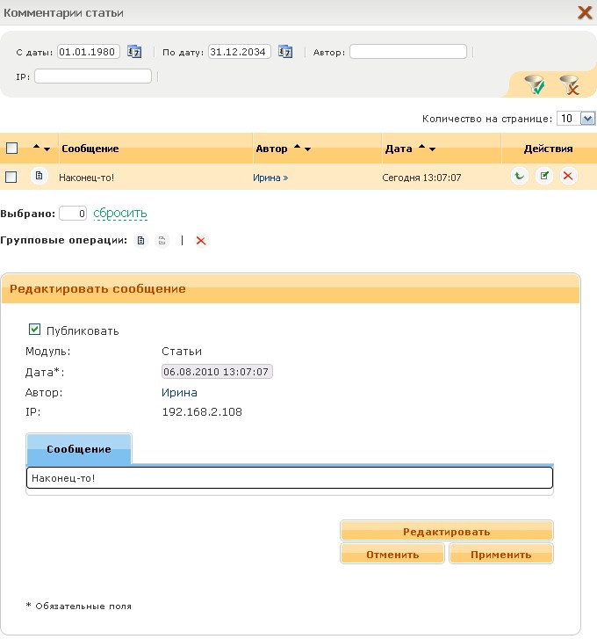Select the 'Сообщение' tab
The width and height of the screenshot is (597, 639).
coord(79,449)
